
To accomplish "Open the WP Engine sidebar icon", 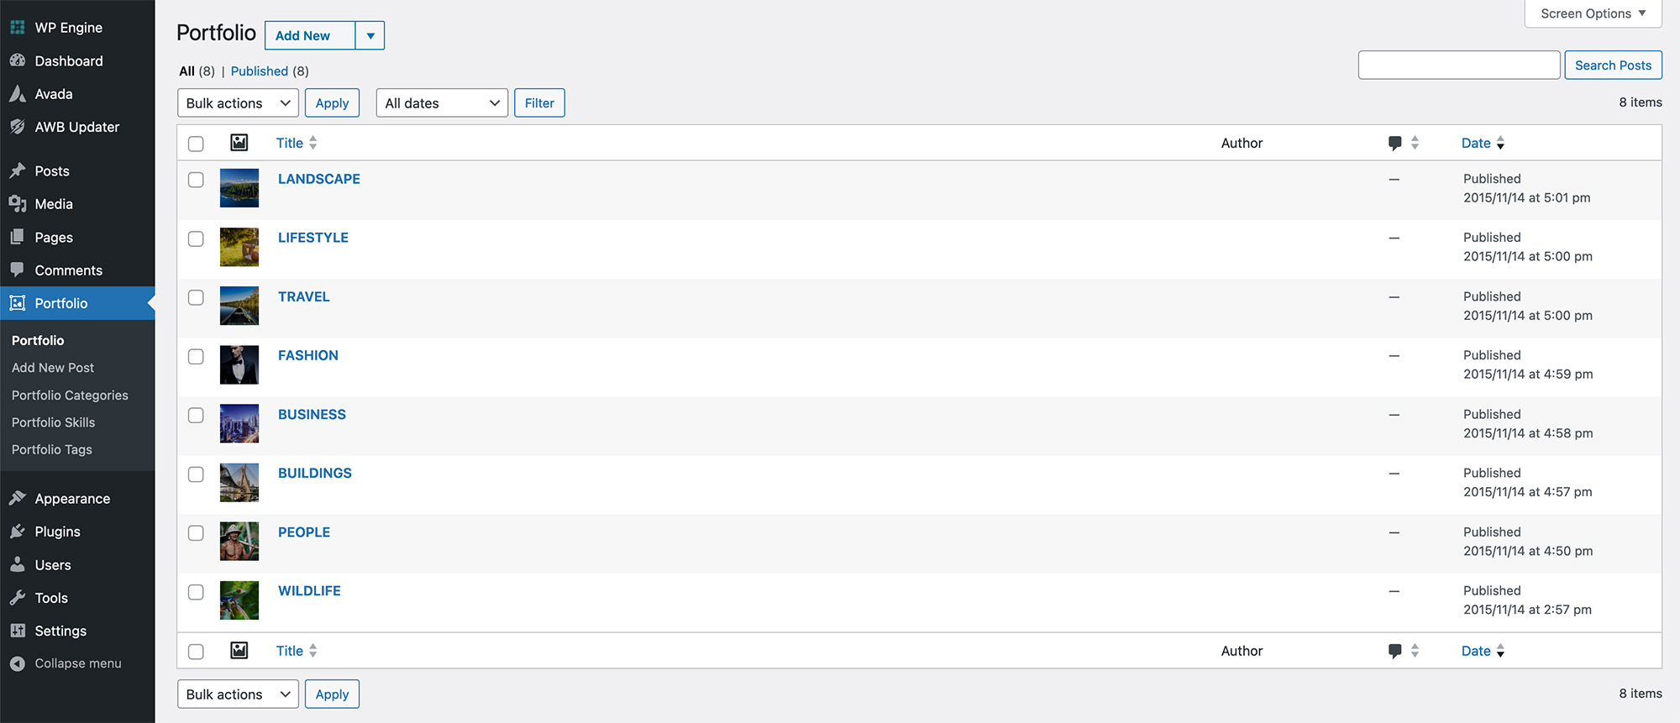I will point(17,28).
